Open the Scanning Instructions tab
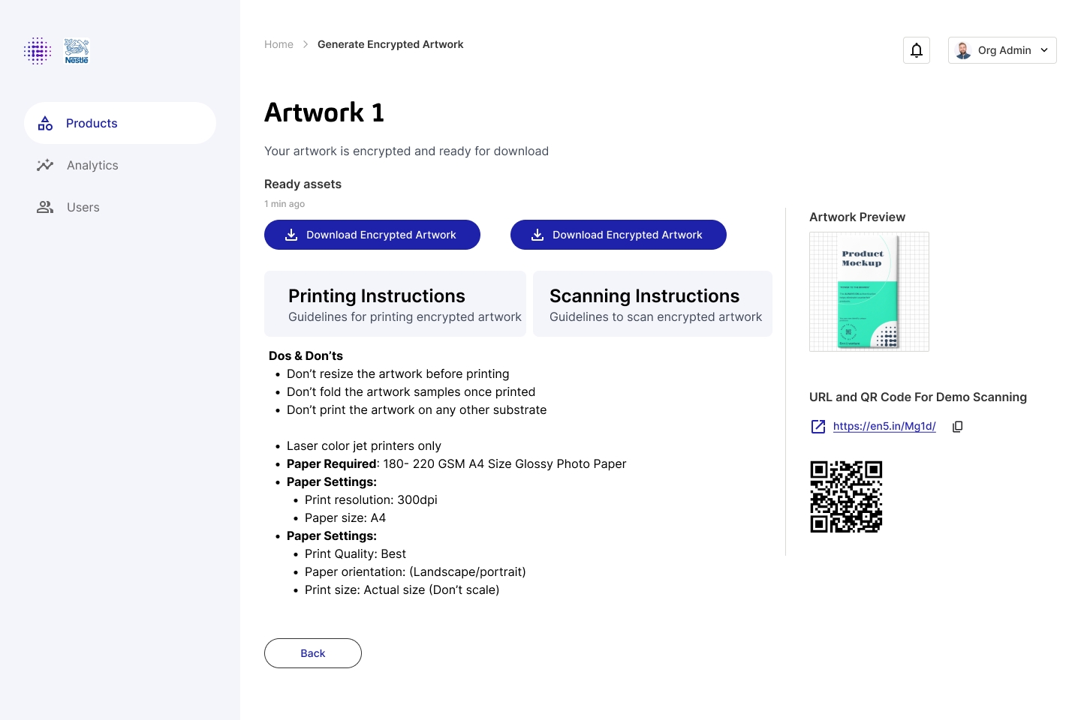The width and height of the screenshot is (1081, 720). pyautogui.click(x=652, y=304)
